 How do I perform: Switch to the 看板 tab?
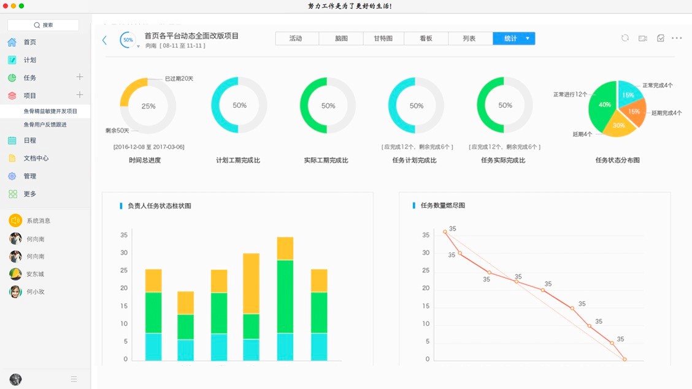pos(426,39)
